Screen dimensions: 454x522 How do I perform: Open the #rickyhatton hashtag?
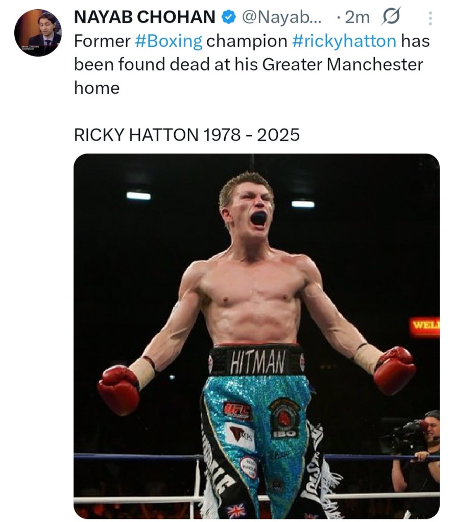[344, 41]
